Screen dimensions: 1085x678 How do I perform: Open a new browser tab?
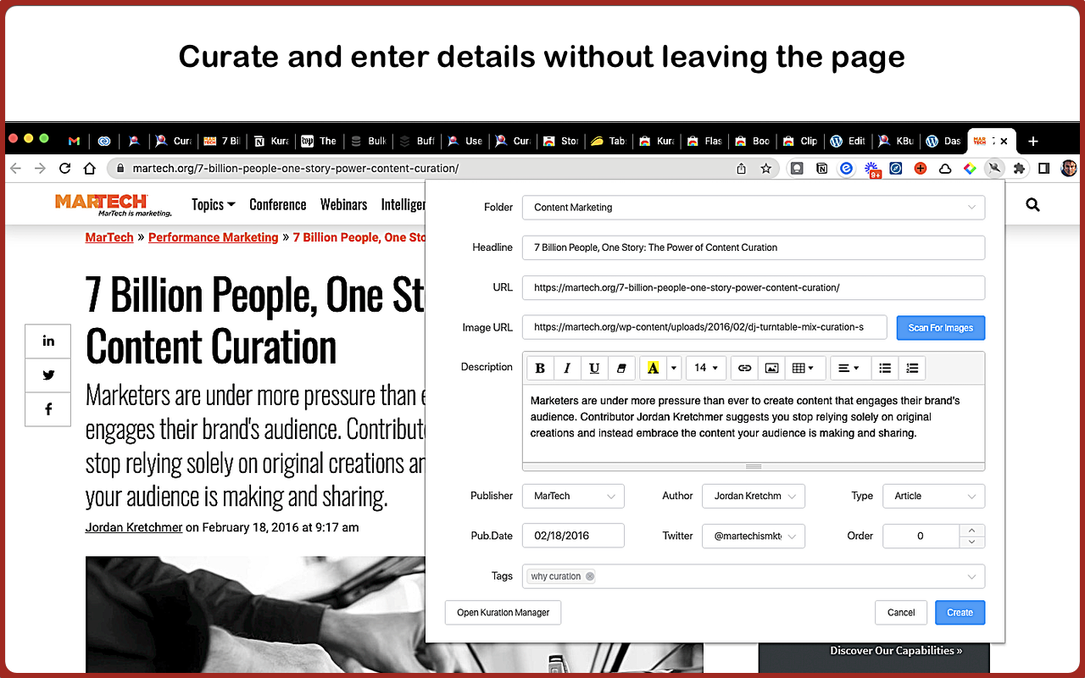(x=1032, y=141)
